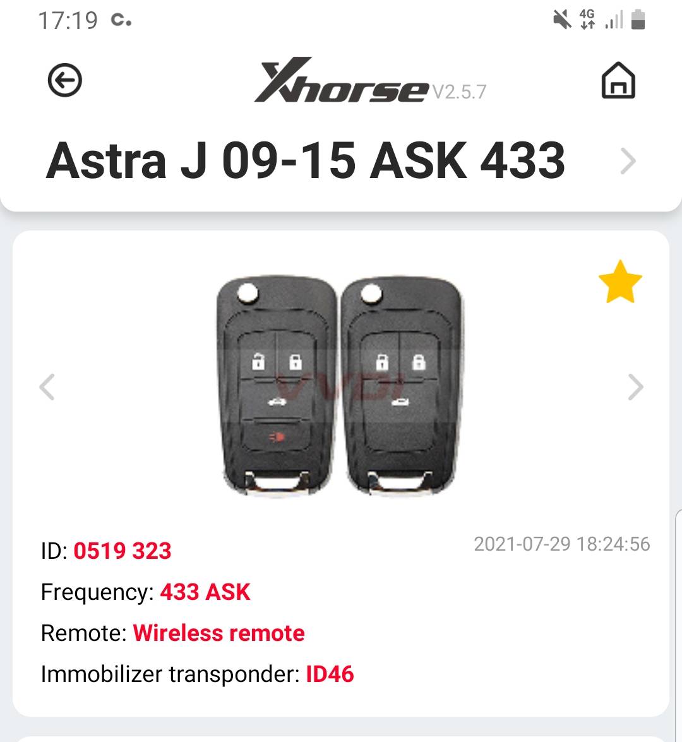The width and height of the screenshot is (682, 742).
Task: Select the three-button key fob image
Action: (x=402, y=385)
